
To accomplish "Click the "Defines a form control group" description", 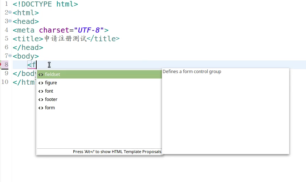I will [192, 72].
